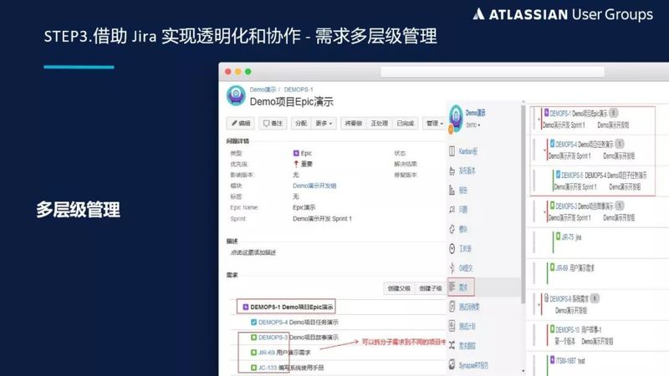Open the SynapseRT报告 icon

(x=452, y=365)
